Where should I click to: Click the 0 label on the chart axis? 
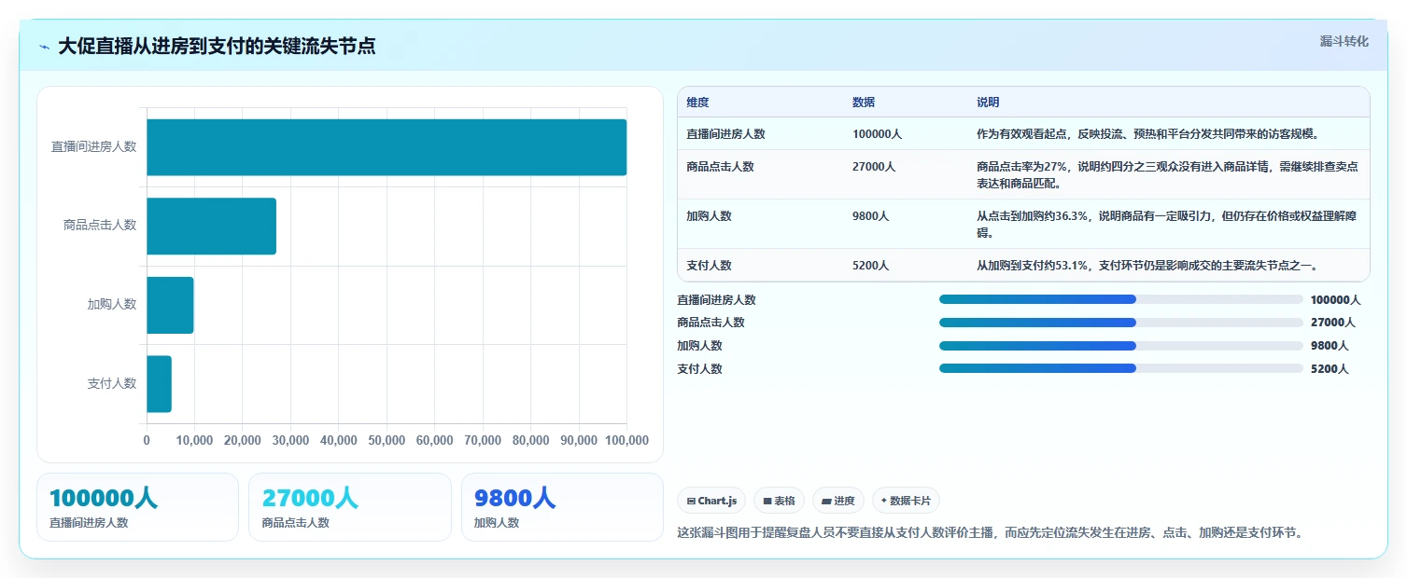(x=147, y=440)
